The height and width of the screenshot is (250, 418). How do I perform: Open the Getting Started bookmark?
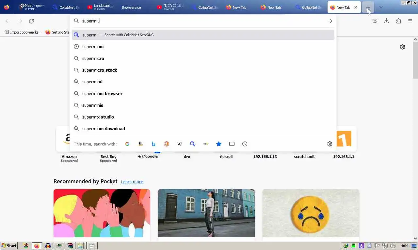click(x=58, y=32)
